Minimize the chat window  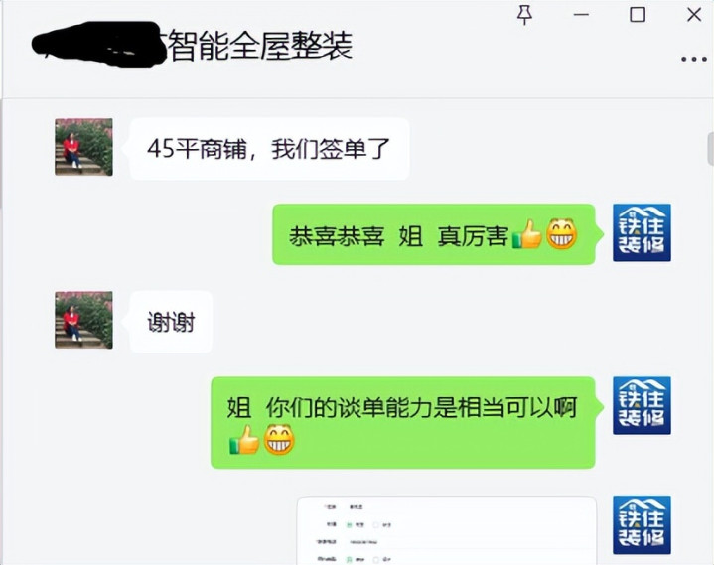click(x=581, y=15)
